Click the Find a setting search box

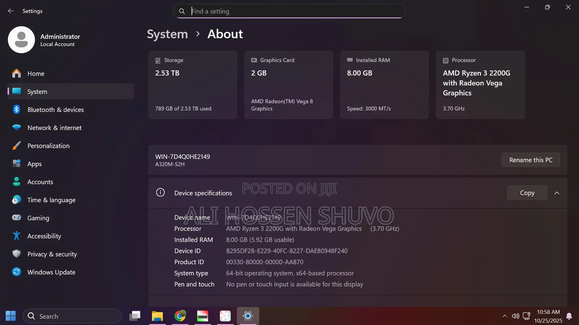pos(289,11)
